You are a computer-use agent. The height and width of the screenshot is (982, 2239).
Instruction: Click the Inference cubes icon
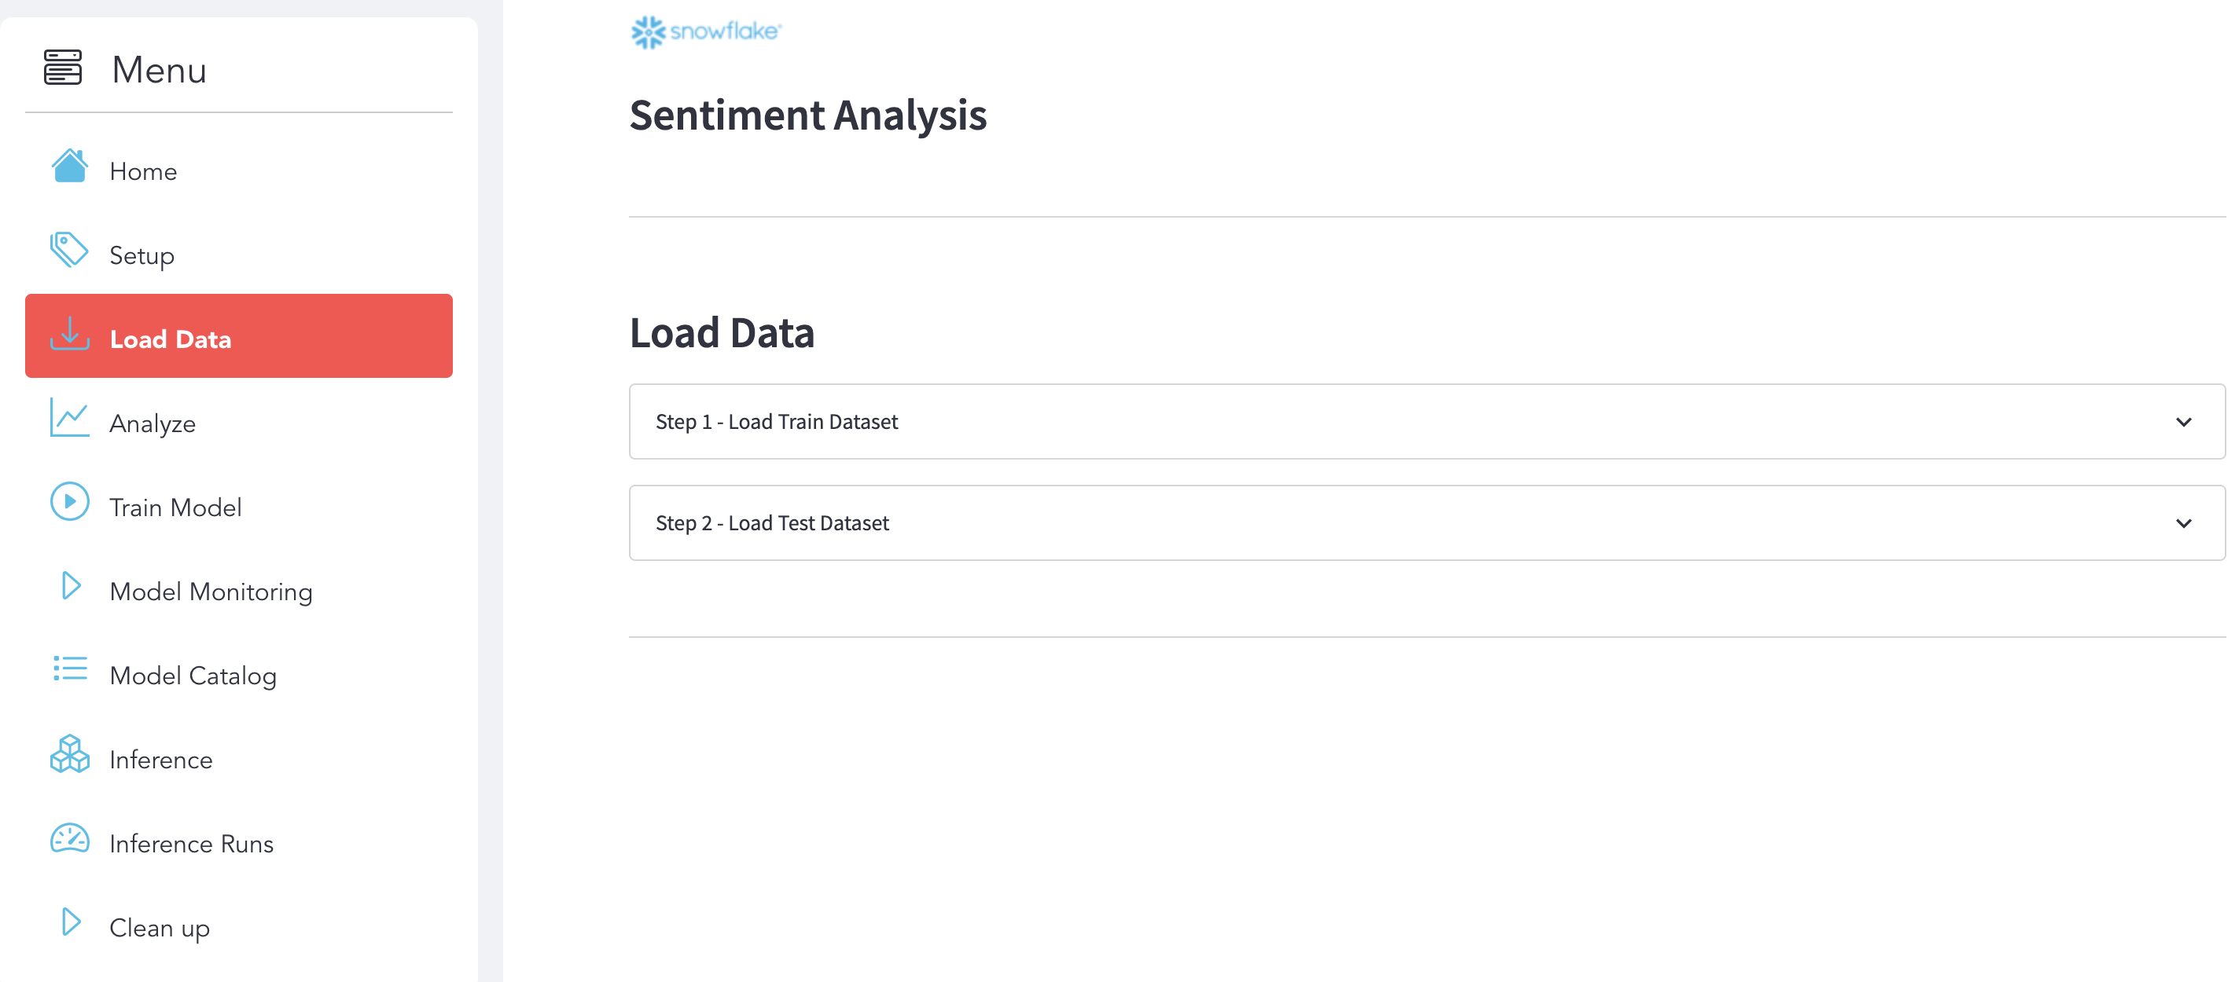[x=69, y=754]
